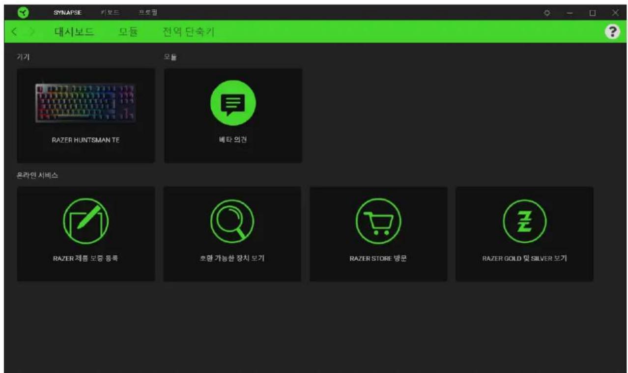Maximize the Synapse window
Screen dimensions: 628x373
tap(593, 13)
